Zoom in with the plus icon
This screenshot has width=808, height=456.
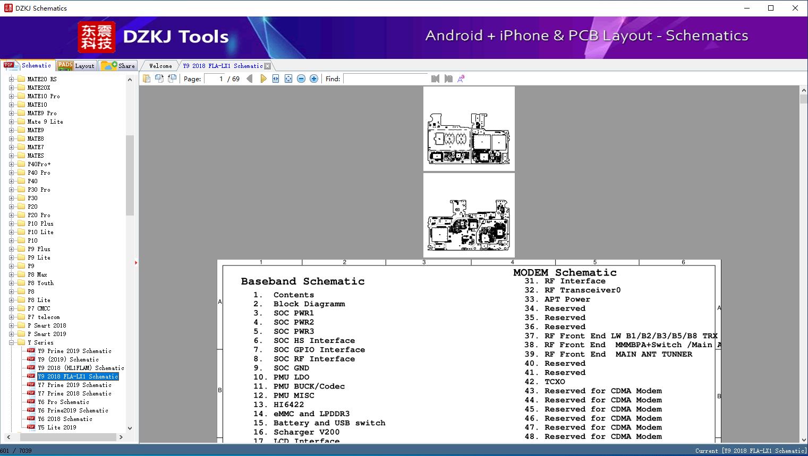coord(314,79)
